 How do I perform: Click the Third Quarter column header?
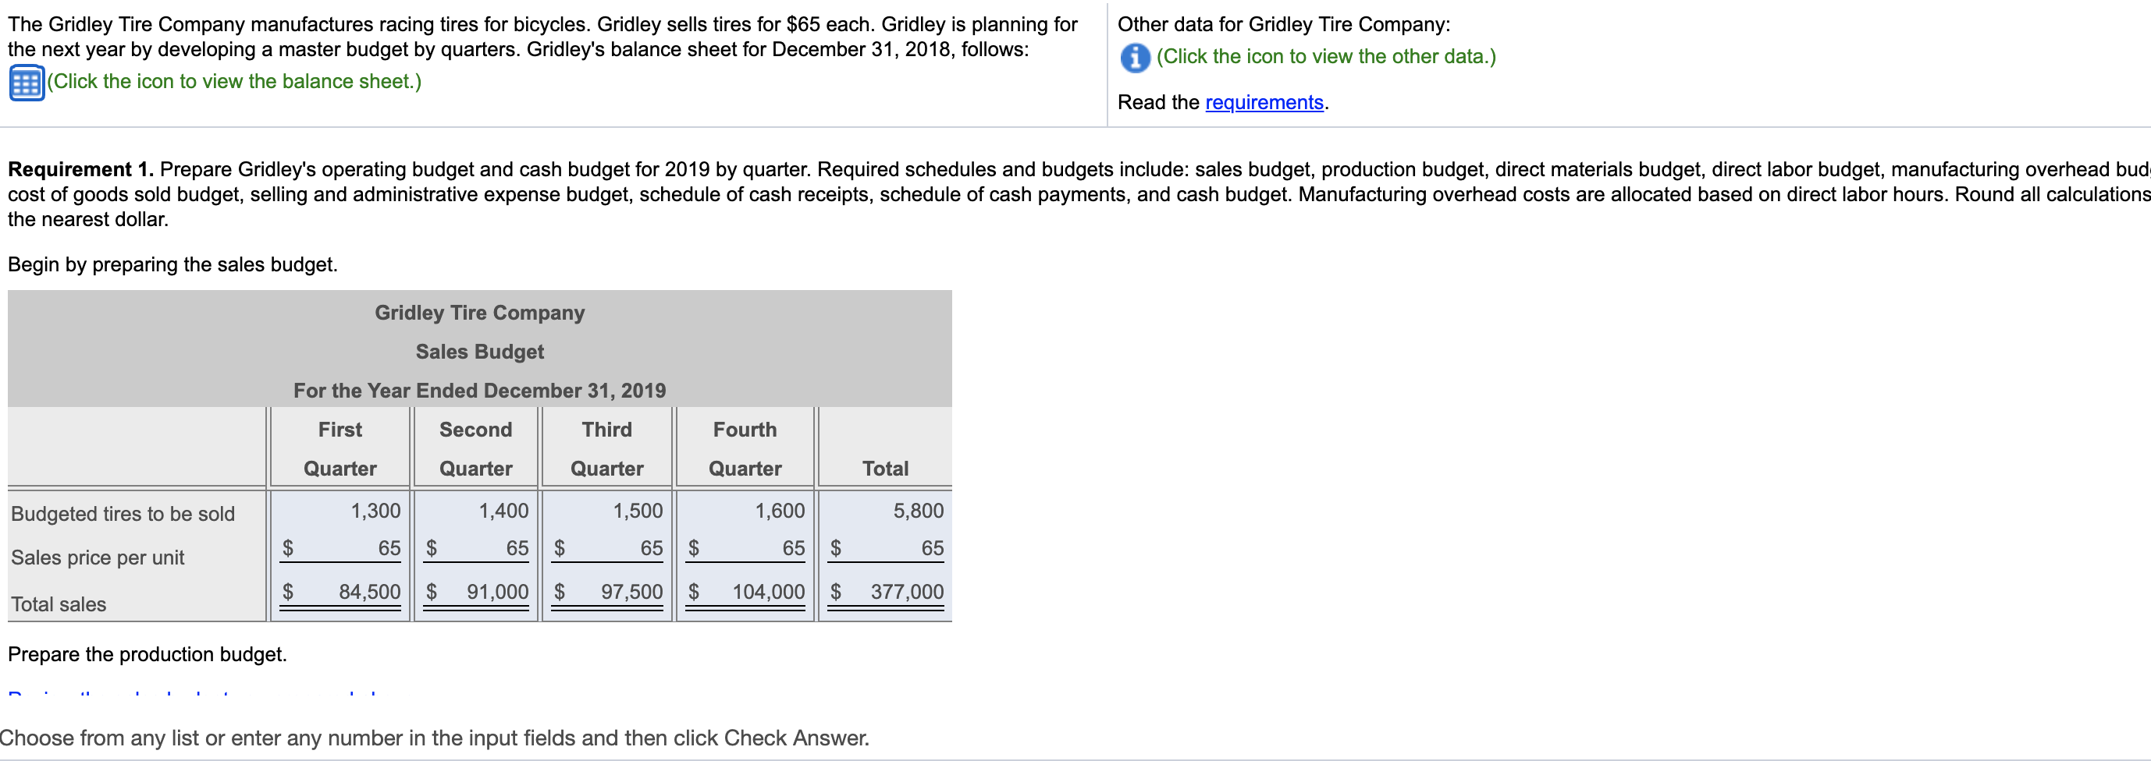pos(607,449)
